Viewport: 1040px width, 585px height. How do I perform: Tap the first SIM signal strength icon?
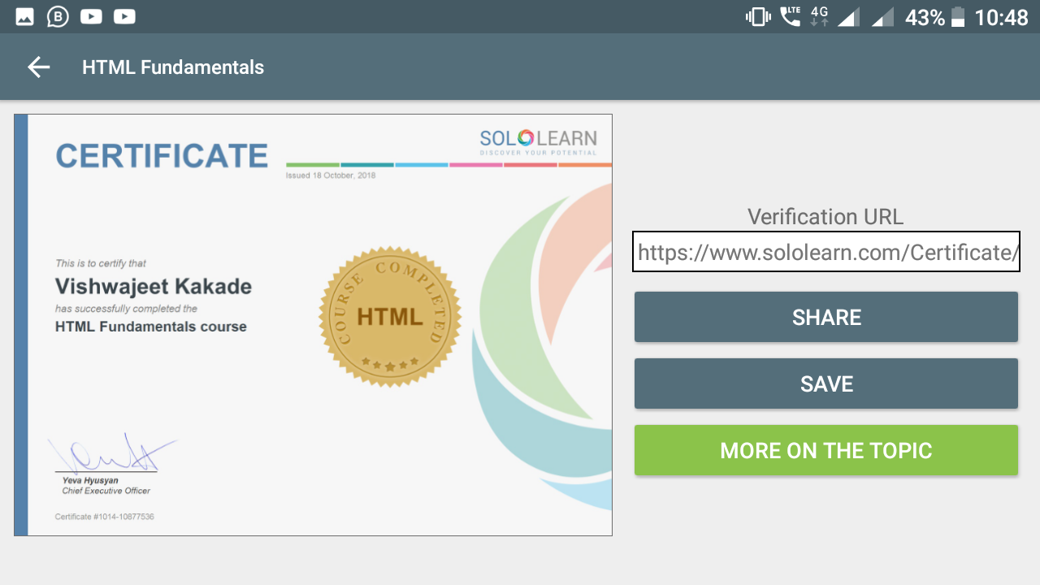click(x=848, y=16)
